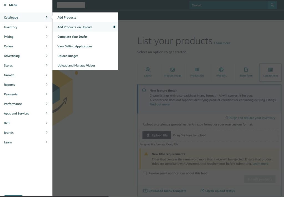Enable email notifications about this feed

145,173
